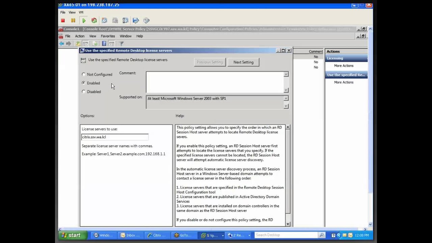
Task: Open the Console1 Action menu
Action: (x=80, y=36)
